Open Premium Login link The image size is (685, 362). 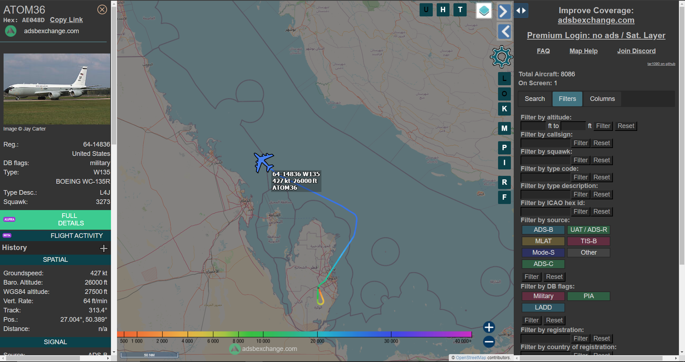596,35
